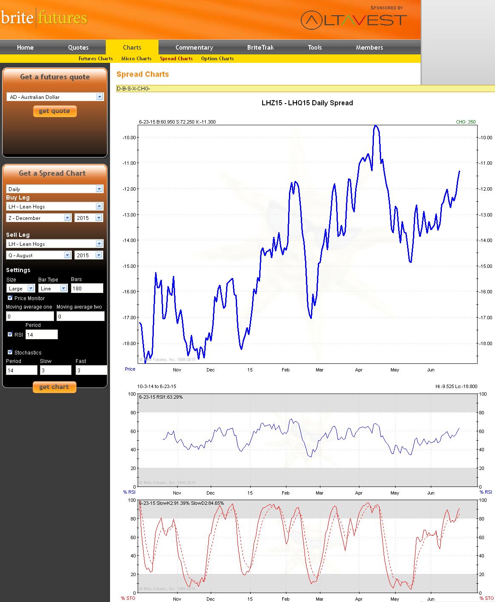Screen dimensions: 495x602
Task: Expand the Q - August month dropdown
Action: 39,255
